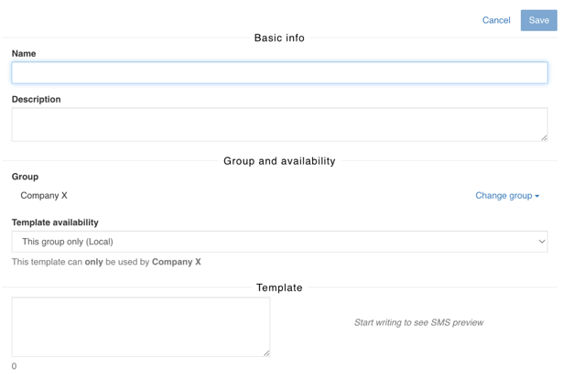
Task: Select the Company X group name
Action: [x=44, y=196]
